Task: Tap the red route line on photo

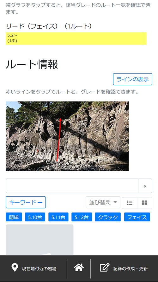Action: click(x=59, y=139)
